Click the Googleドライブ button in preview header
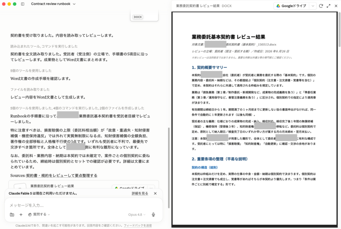Image resolution: width=341 pixels, height=229 pixels. (292, 6)
